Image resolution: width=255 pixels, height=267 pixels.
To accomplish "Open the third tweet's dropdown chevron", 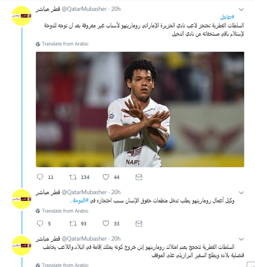I will tap(242, 239).
